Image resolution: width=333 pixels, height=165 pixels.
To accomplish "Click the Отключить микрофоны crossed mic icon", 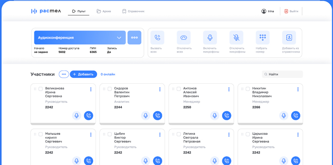I will tap(236, 37).
